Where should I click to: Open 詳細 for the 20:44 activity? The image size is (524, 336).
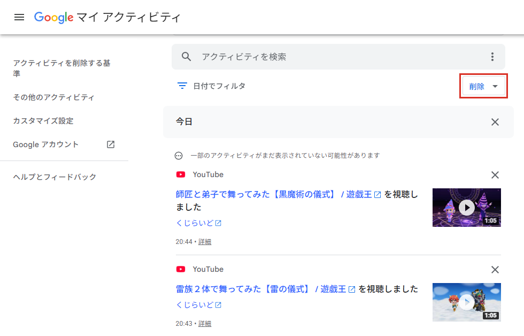point(205,242)
